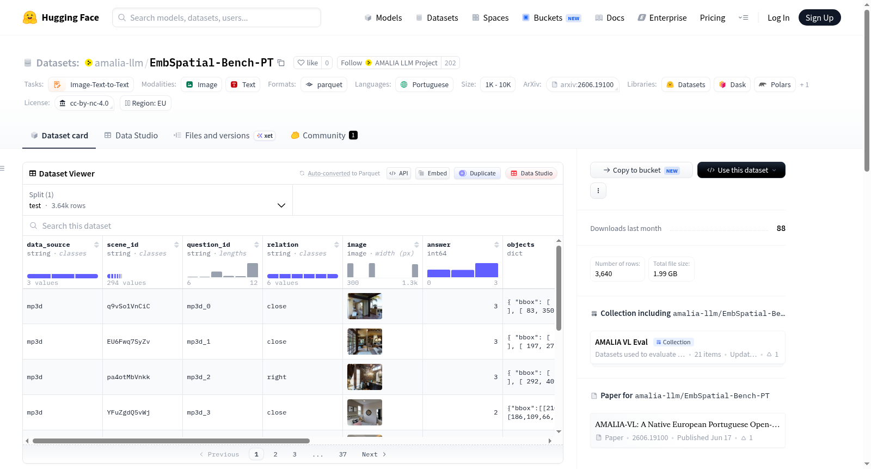
Task: Sort by data_source column icon
Action: pos(96,245)
